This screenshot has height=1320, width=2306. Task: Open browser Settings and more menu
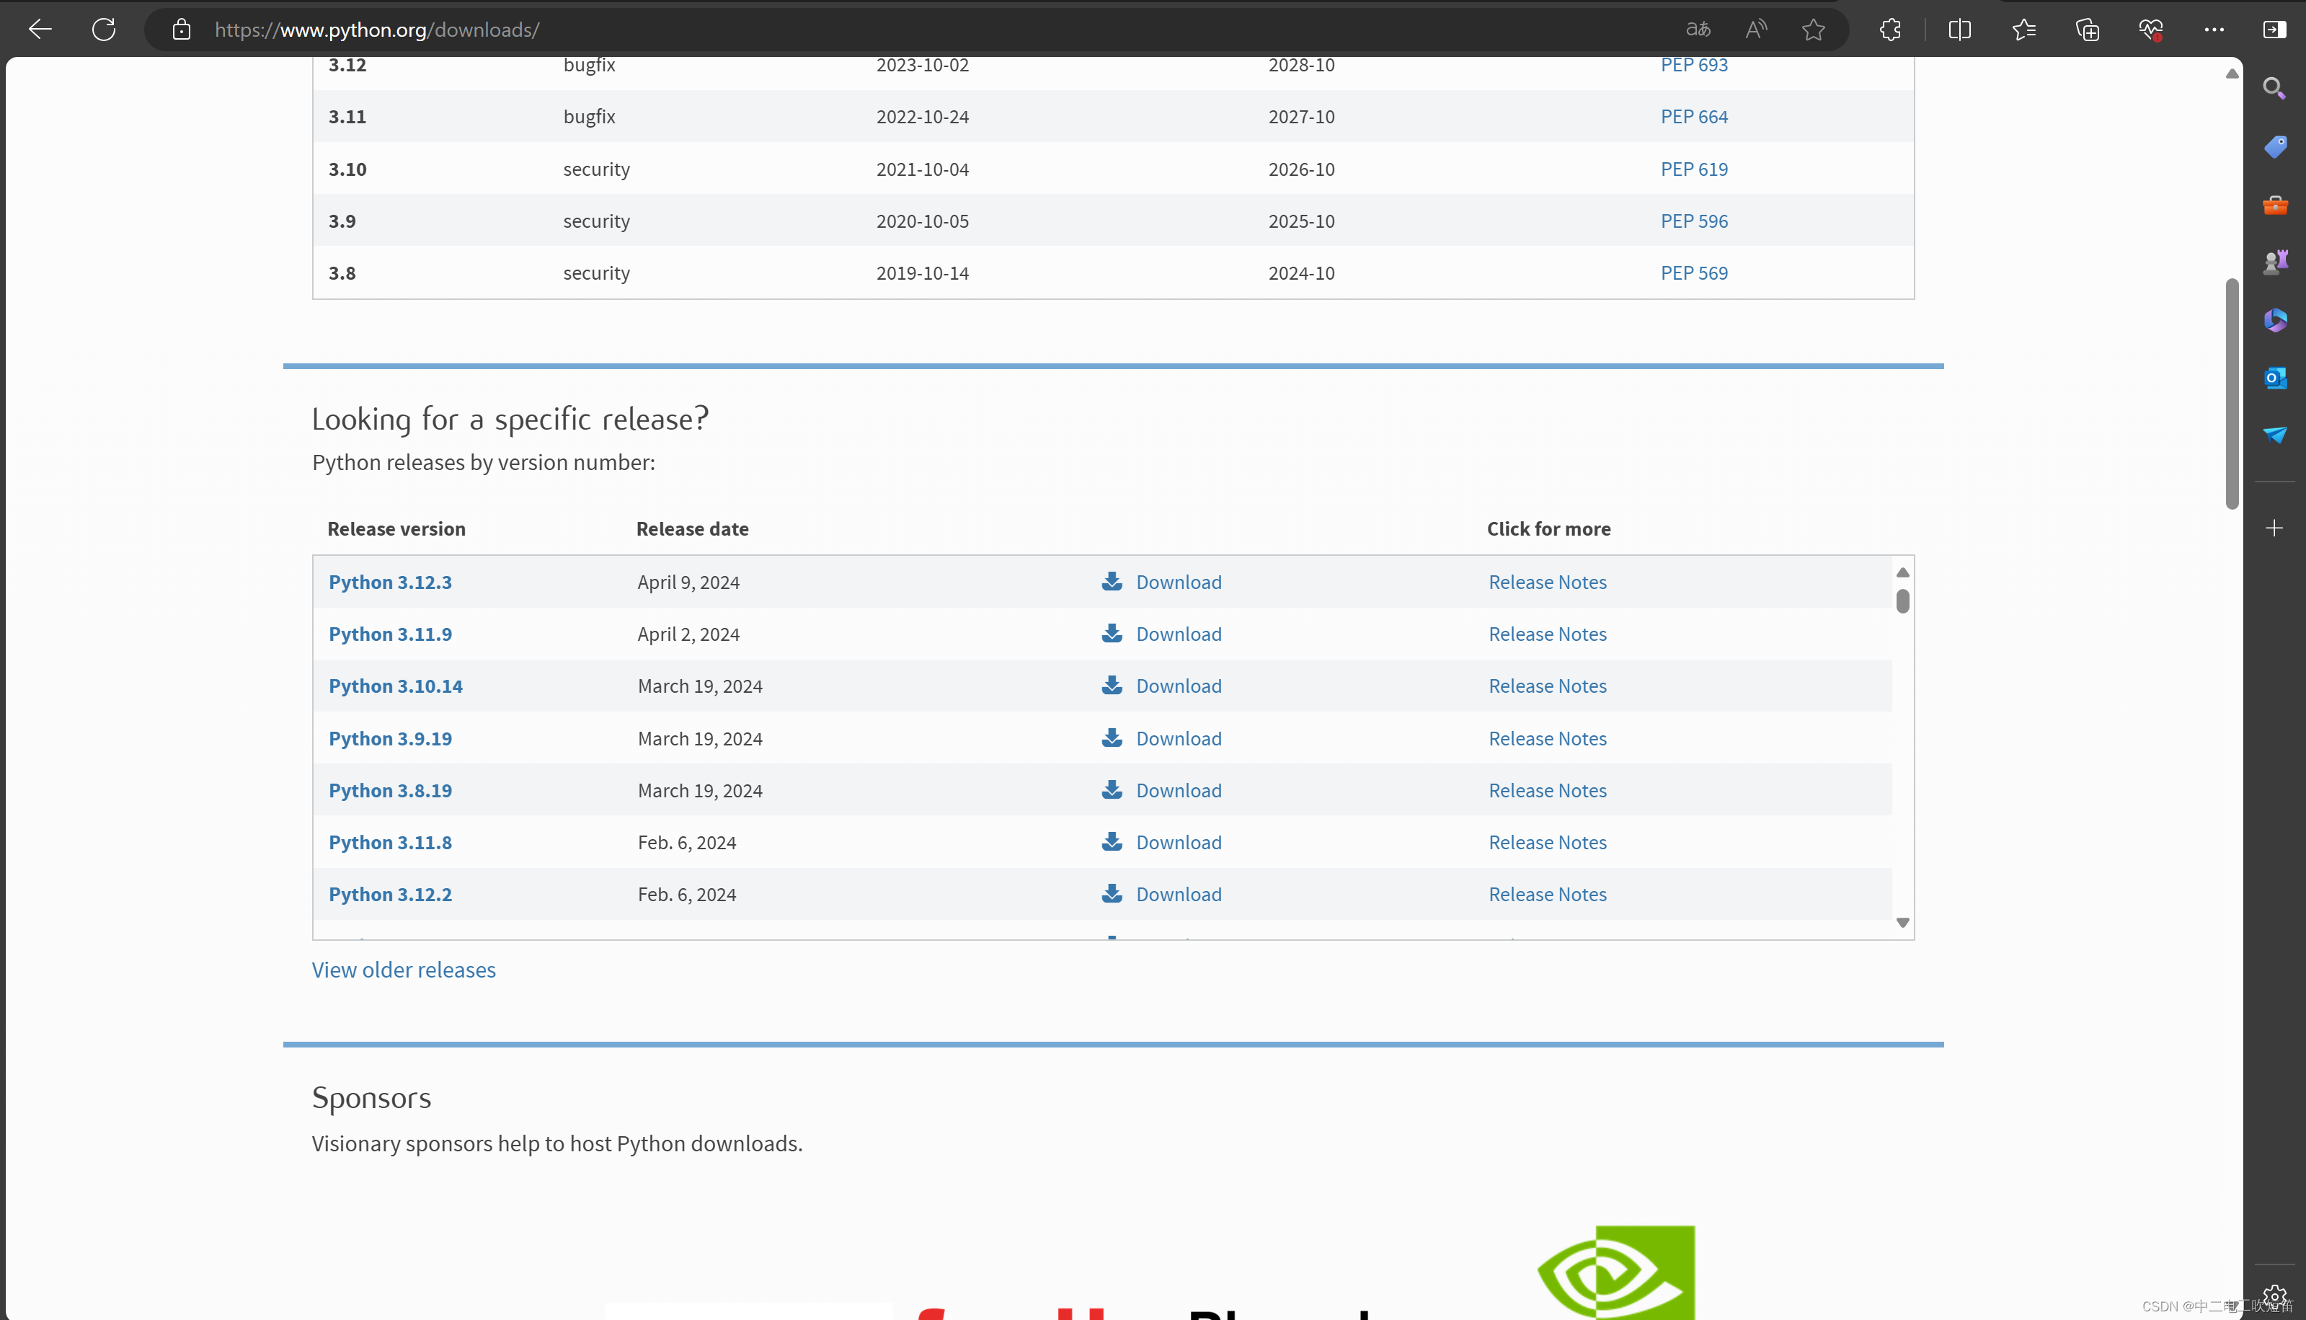2214,29
